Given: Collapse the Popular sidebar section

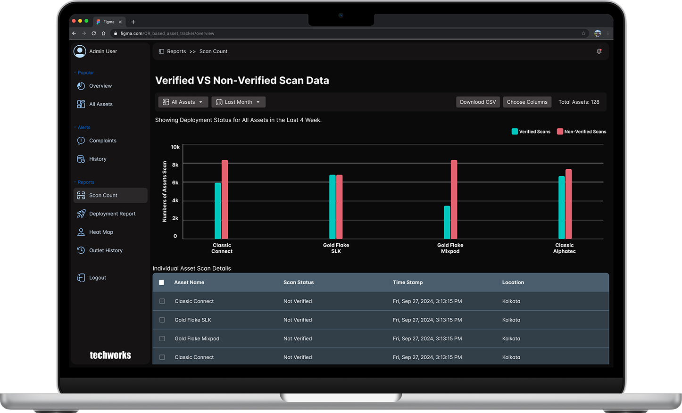Looking at the screenshot, I should point(84,73).
